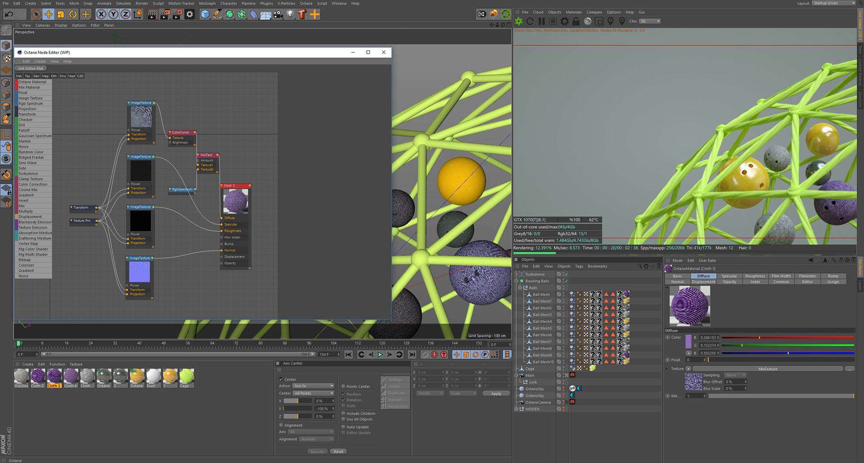
Task: Switch to the Specular material tab
Action: click(729, 276)
